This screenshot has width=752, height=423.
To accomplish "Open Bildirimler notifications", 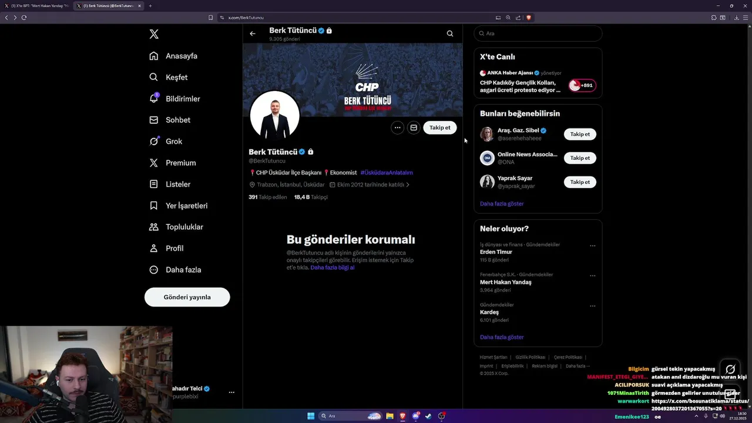I will [174, 99].
